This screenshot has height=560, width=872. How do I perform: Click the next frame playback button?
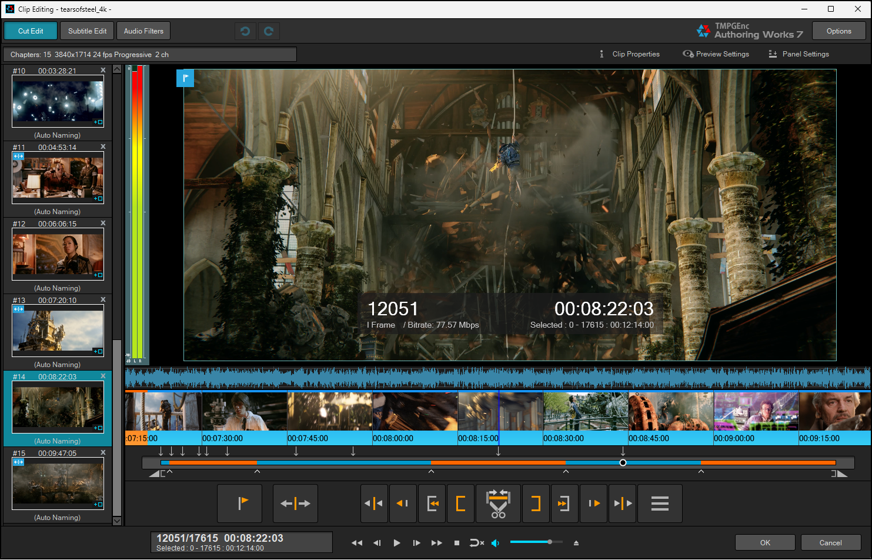tap(416, 543)
